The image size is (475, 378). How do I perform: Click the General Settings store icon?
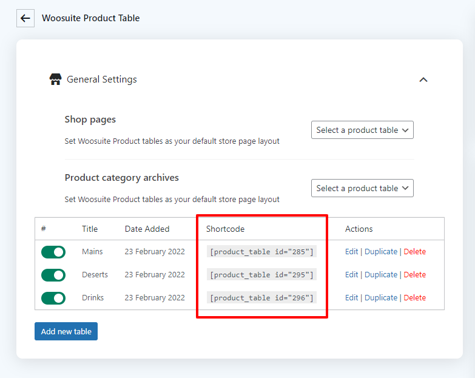click(55, 79)
